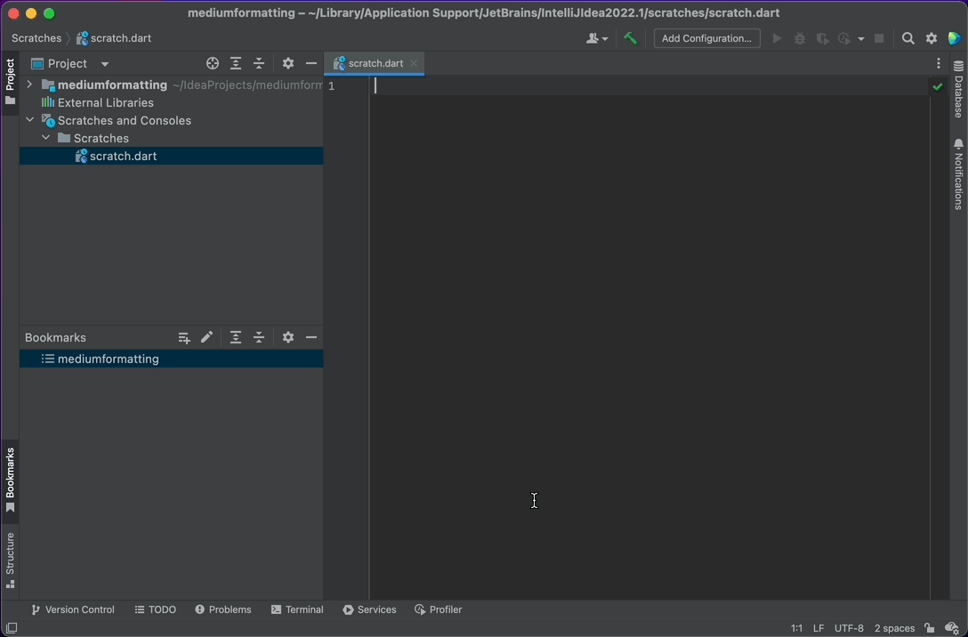Open Project panel Settings gear icon
Viewport: 968px width, 637px height.
(x=288, y=63)
